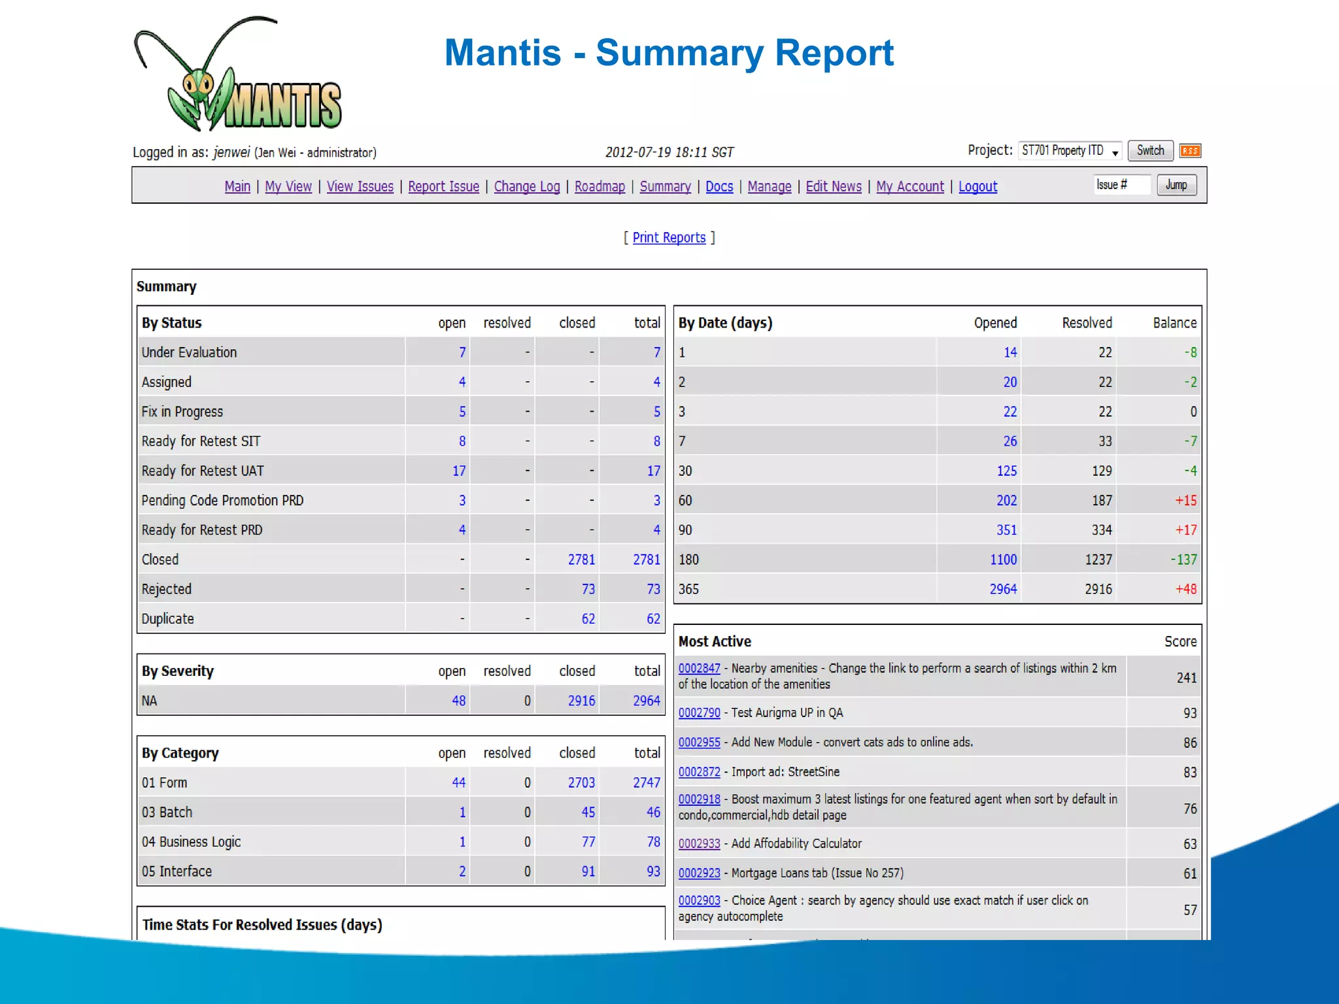
Task: Focus the Issue # input field
Action: (x=1121, y=185)
